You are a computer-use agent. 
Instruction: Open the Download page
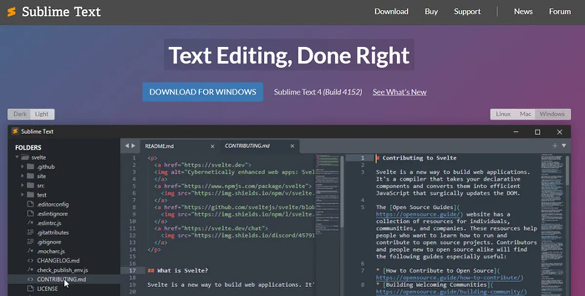coord(391,12)
